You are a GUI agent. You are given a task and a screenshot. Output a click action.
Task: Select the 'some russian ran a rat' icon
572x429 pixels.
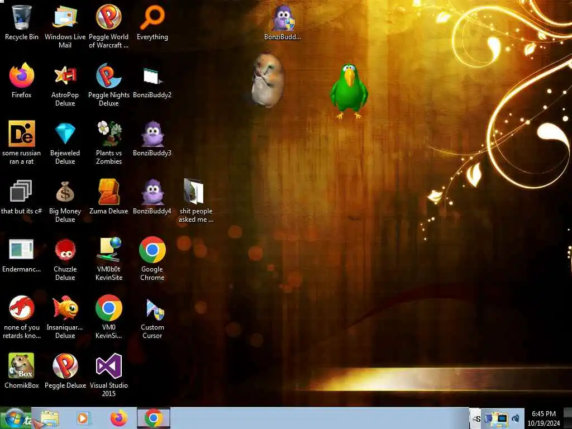pyautogui.click(x=22, y=142)
